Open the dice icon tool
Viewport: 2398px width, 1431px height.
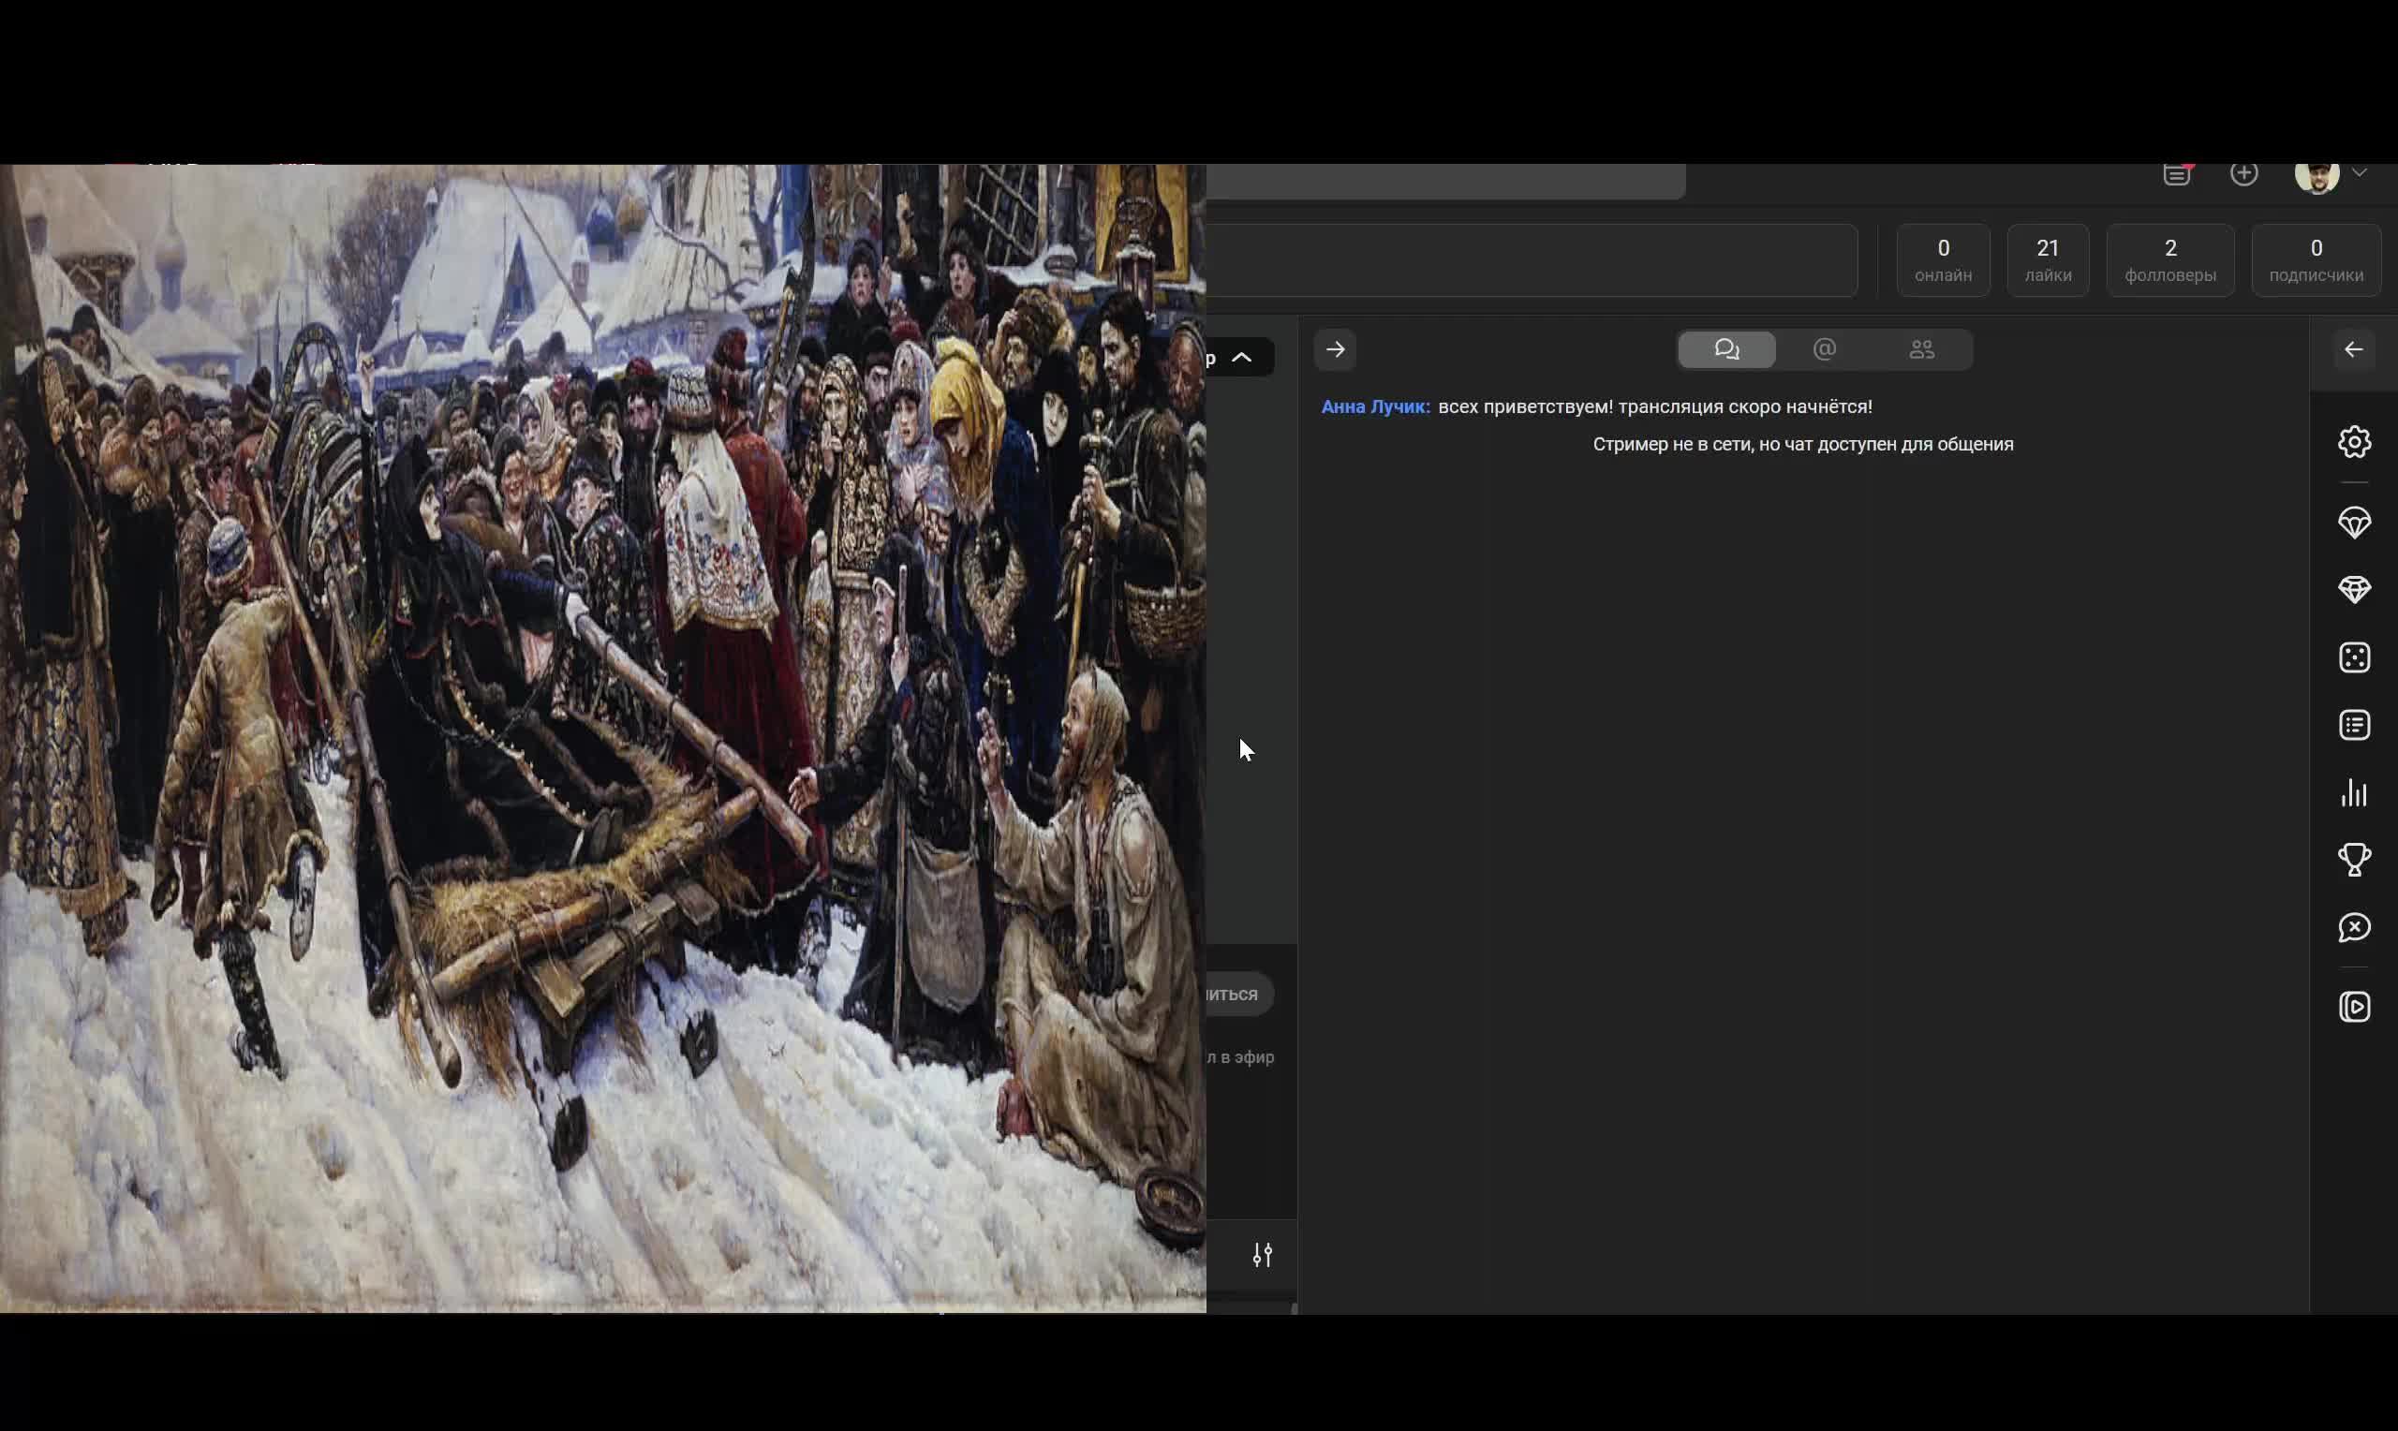(x=2354, y=657)
